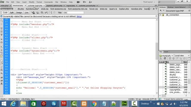Switch to customer_account.php tab
This screenshot has width=191, height=107.
87,6
